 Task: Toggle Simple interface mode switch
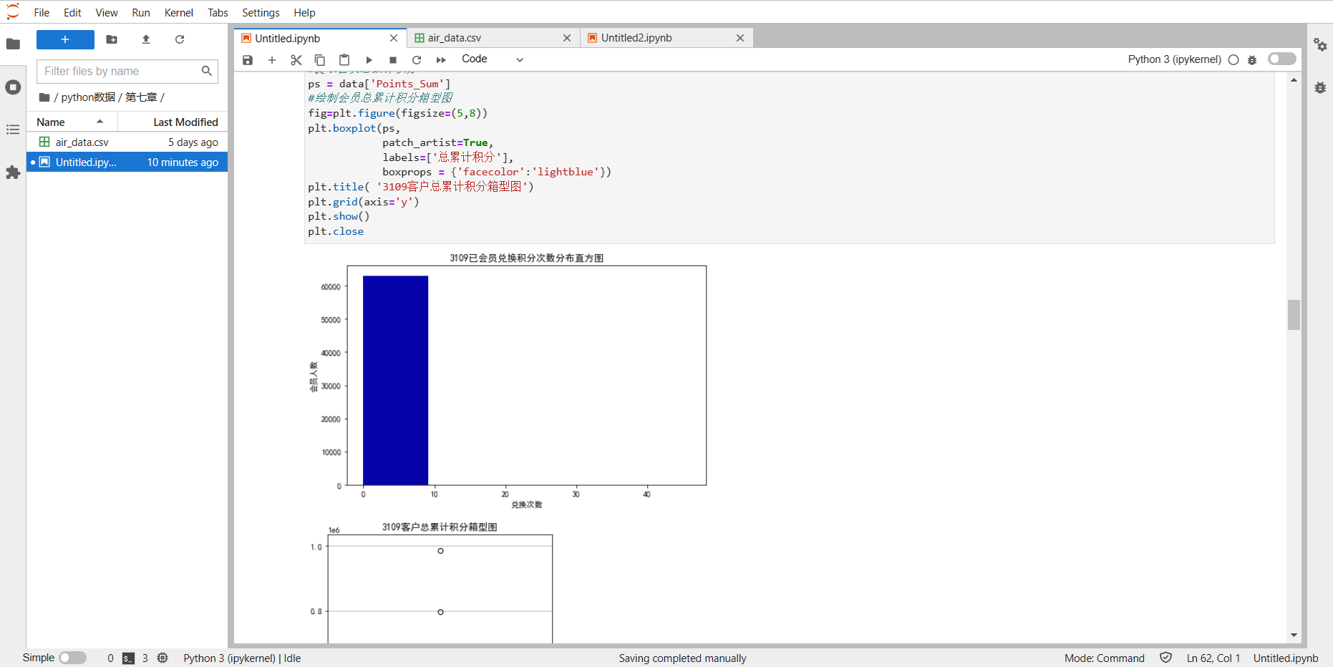[72, 658]
